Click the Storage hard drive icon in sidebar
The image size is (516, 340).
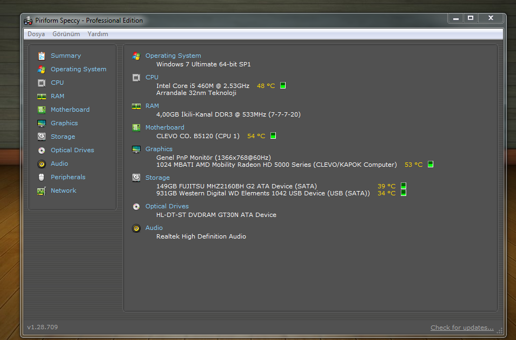click(42, 137)
